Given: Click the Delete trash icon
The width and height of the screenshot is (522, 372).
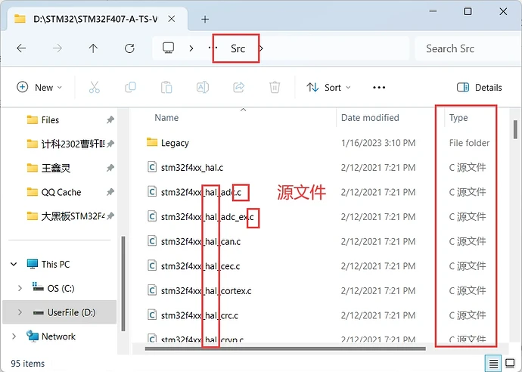Looking at the screenshot, I should 275,87.
